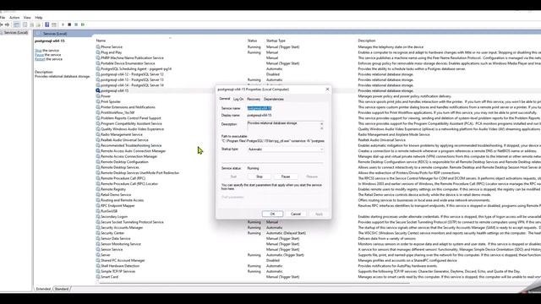Viewport: 541px width, 304px height.
Task: Open the Action menu
Action: pyautogui.click(x=14, y=17)
